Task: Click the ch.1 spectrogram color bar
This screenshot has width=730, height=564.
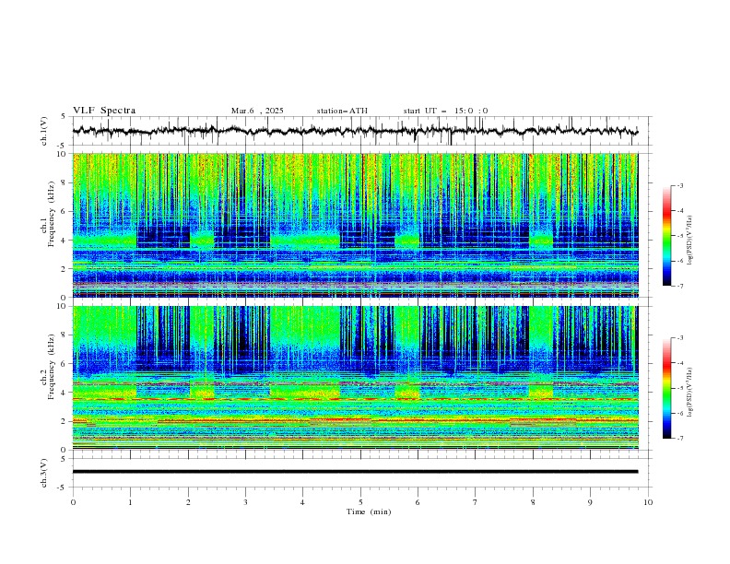Action: pyautogui.click(x=666, y=236)
